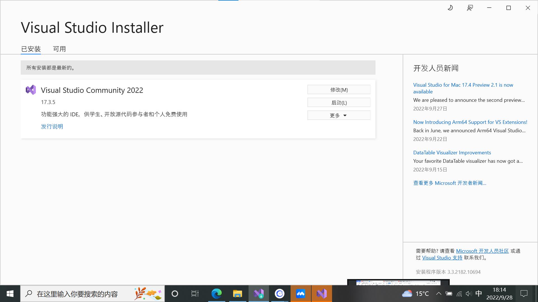Open the send feedback icon

(470, 8)
